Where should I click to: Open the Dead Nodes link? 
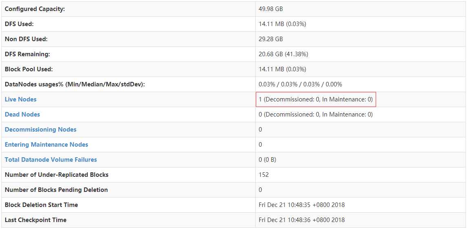point(22,114)
